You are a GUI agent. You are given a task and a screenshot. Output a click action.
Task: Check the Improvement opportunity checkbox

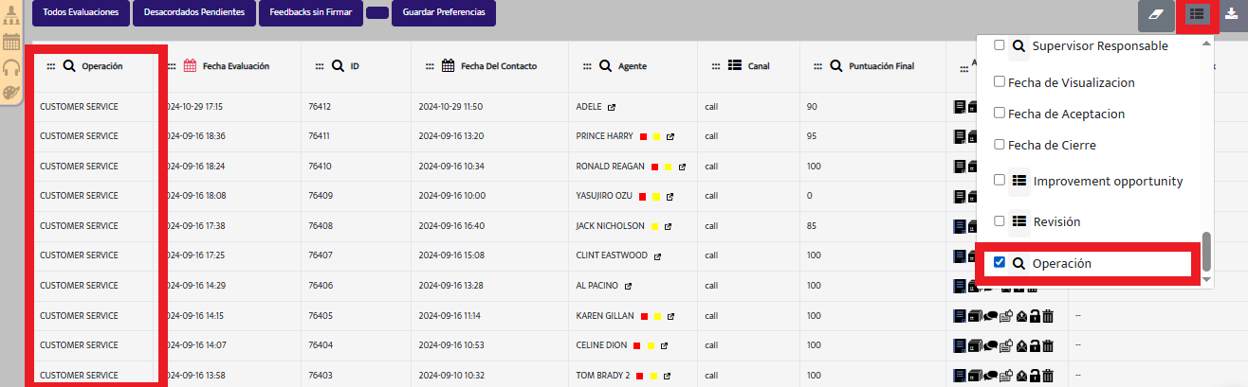click(1000, 180)
